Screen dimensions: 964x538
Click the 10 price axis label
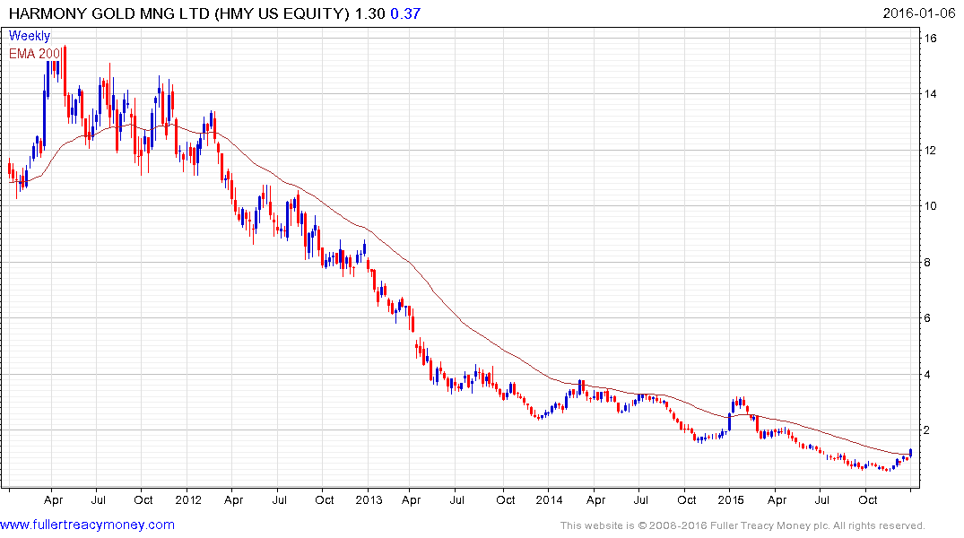930,206
